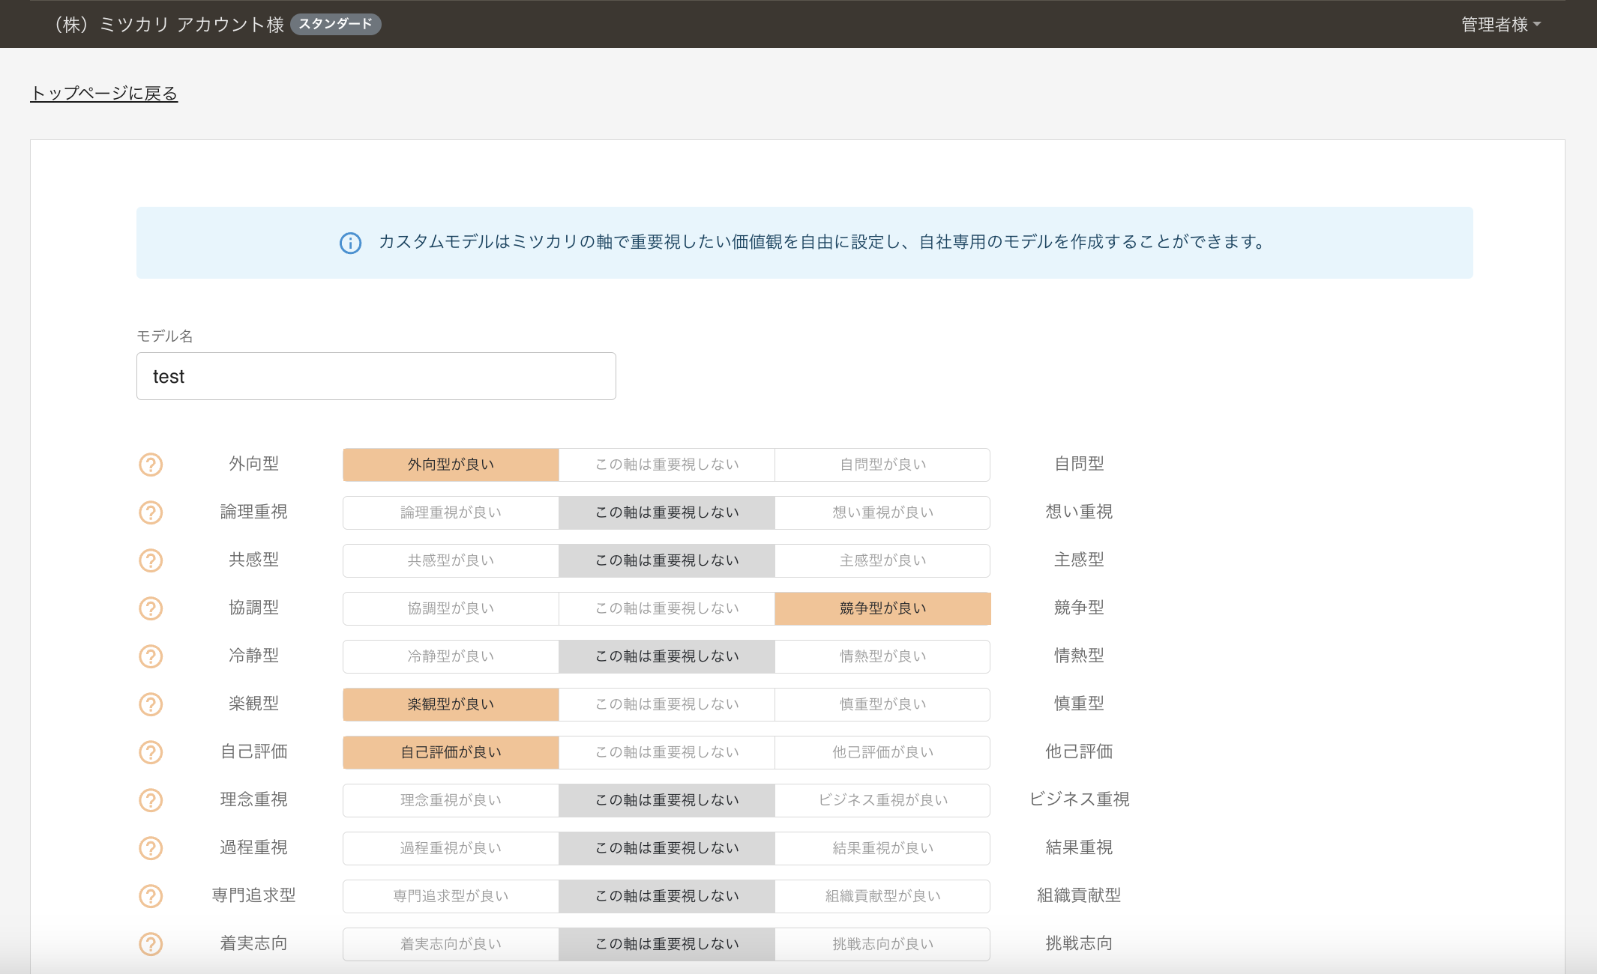Click question-mark icon for 楽観型 axis
Viewport: 1597px width, 974px height.
[x=151, y=704]
